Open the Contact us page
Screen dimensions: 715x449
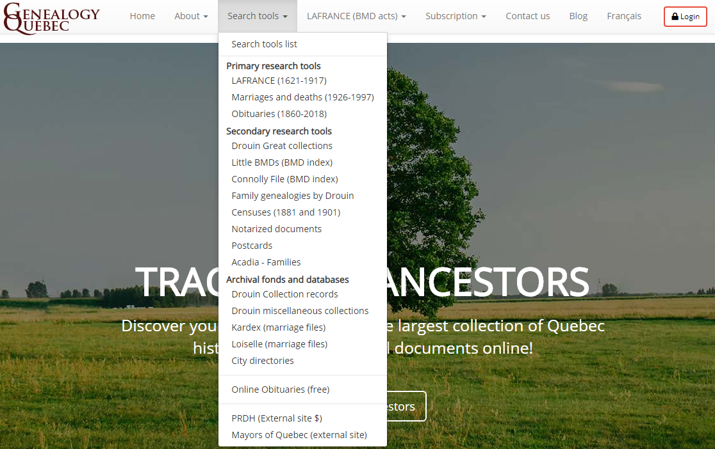click(x=527, y=16)
